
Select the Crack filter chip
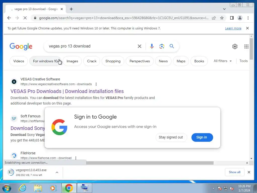[92, 61]
